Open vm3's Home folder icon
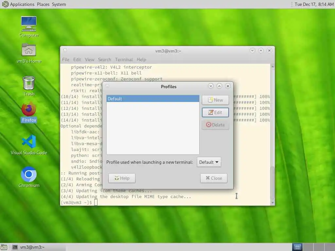 29,53
